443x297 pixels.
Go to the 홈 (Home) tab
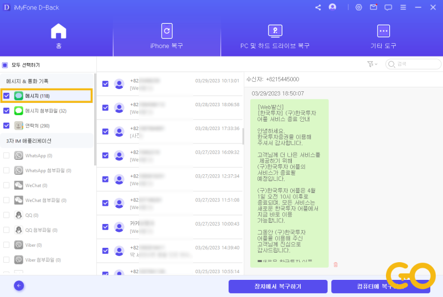click(x=59, y=37)
